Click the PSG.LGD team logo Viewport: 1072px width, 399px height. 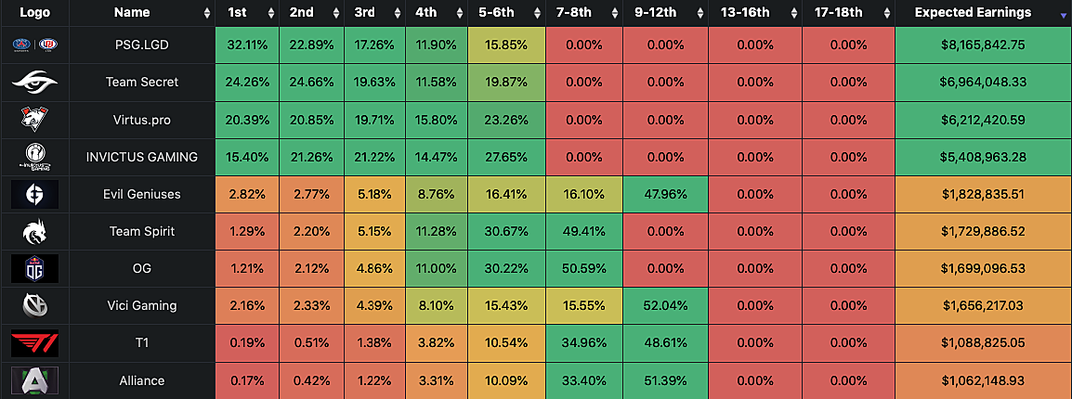click(x=33, y=45)
